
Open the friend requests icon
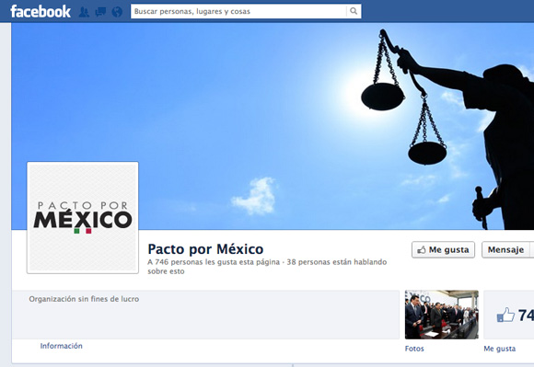click(x=84, y=12)
